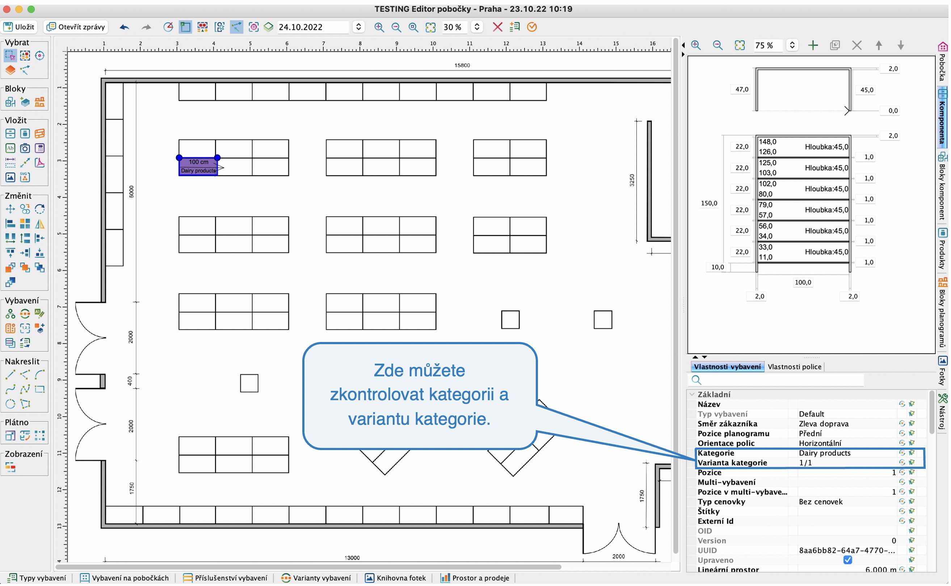Click the horizontal canvas scrollbar

(308, 567)
